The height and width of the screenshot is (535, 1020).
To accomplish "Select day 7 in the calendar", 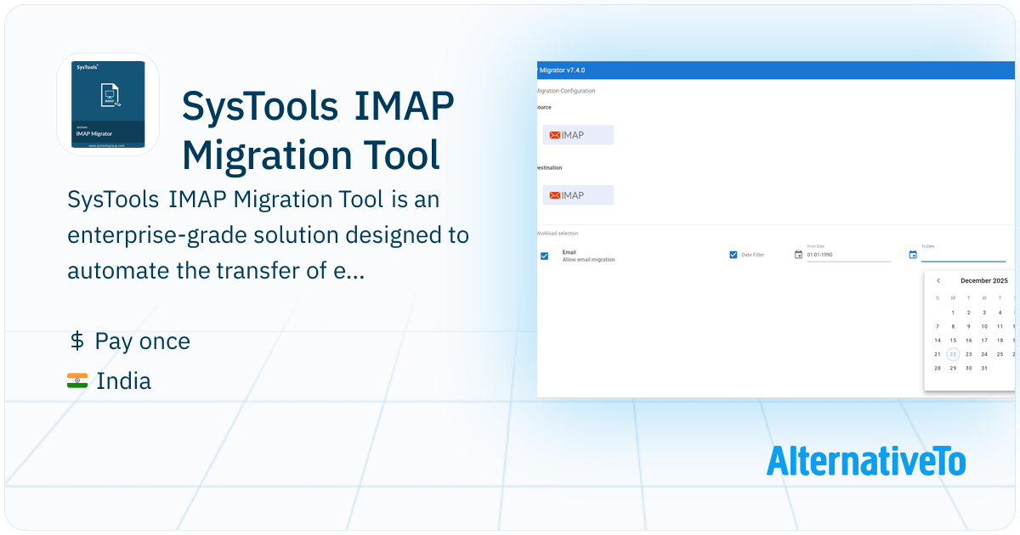I will [938, 326].
